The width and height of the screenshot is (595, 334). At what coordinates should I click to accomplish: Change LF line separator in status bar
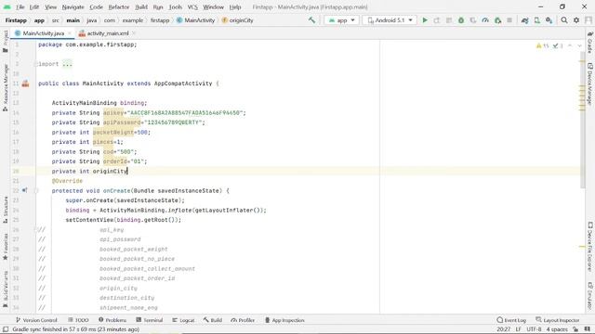[519, 329]
